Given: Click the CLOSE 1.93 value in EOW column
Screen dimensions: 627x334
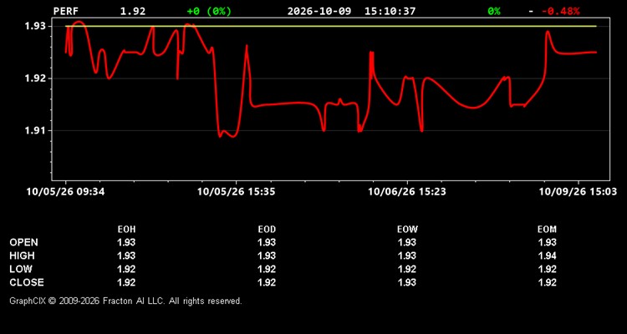Looking at the screenshot, I should point(407,282).
